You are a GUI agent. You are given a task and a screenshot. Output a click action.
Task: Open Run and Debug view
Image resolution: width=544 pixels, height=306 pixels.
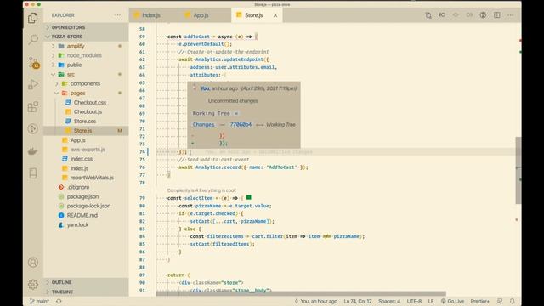click(33, 84)
